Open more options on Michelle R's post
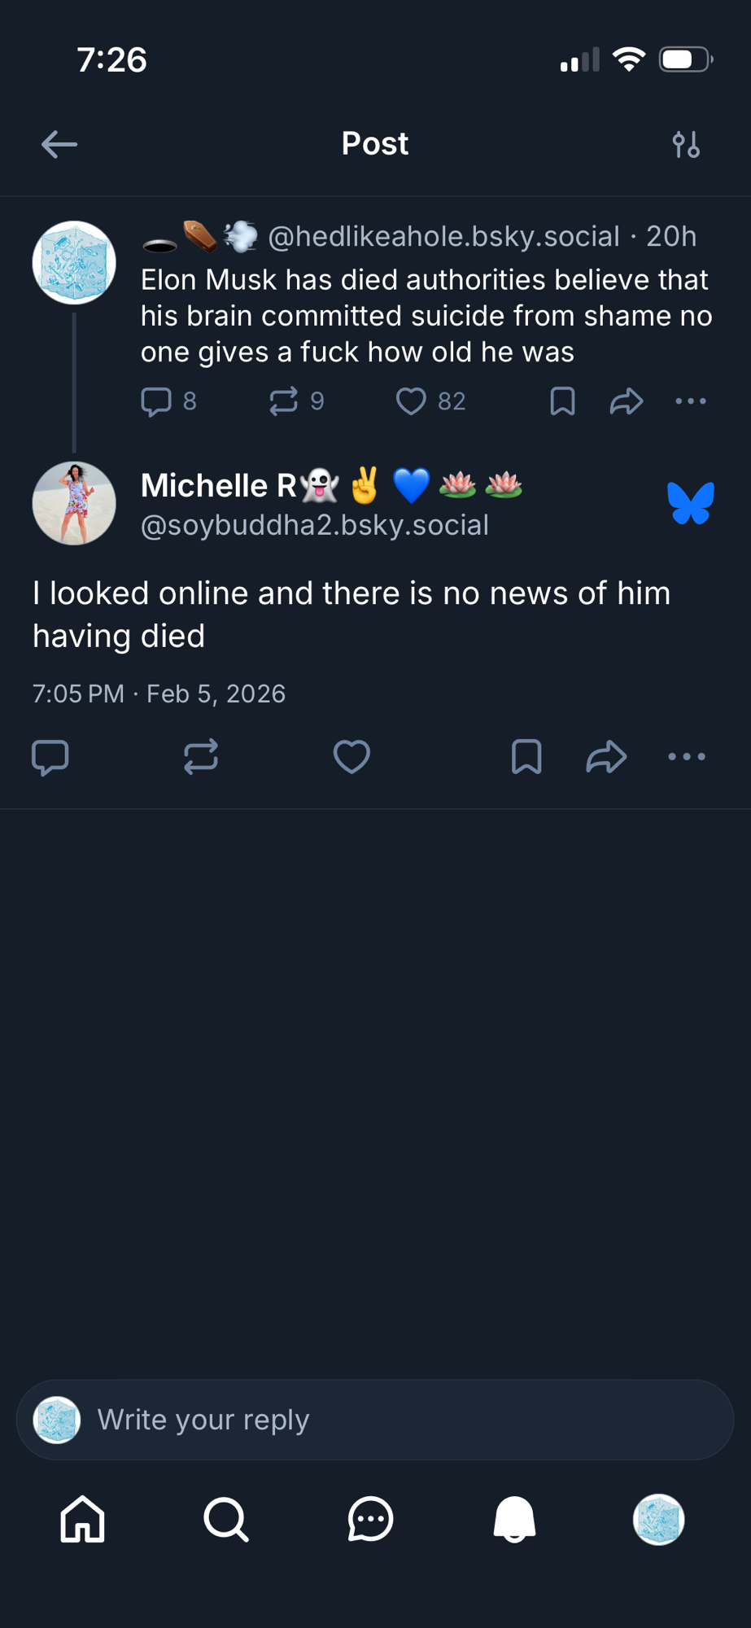751x1628 pixels. tap(687, 757)
